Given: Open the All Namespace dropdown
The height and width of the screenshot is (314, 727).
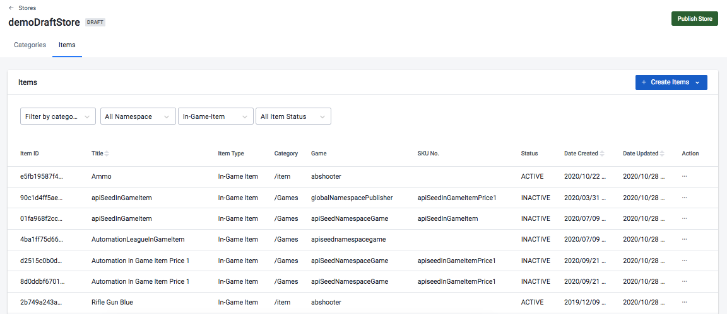Looking at the screenshot, I should (138, 116).
